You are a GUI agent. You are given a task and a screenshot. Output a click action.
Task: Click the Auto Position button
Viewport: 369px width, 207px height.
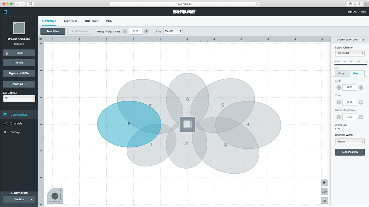tap(350, 152)
